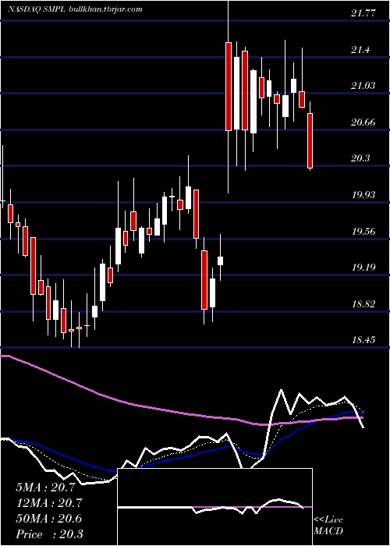This screenshot has width=390, height=546.
Task: Click the 12MA : 20.7 readout
Action: click(x=48, y=503)
